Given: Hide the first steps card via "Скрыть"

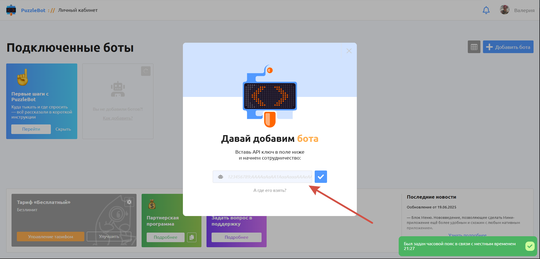Looking at the screenshot, I should point(63,129).
